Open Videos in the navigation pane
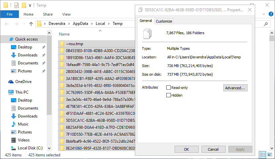Screen dimensions: 275x159 tap(24, 140)
